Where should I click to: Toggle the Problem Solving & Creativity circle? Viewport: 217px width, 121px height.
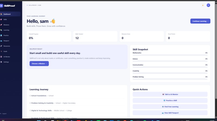coord(30,103)
